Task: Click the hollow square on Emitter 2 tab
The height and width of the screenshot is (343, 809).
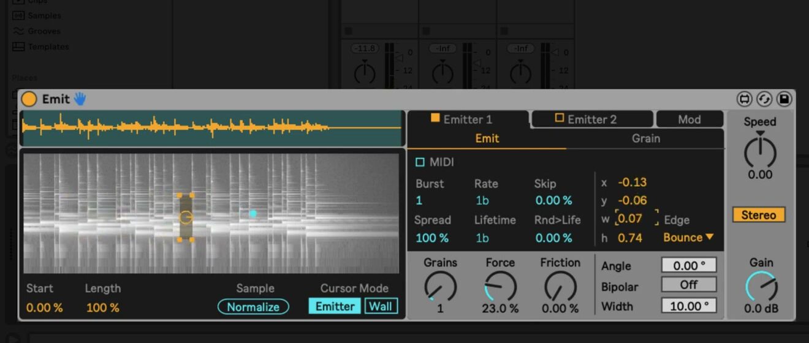Action: (559, 118)
